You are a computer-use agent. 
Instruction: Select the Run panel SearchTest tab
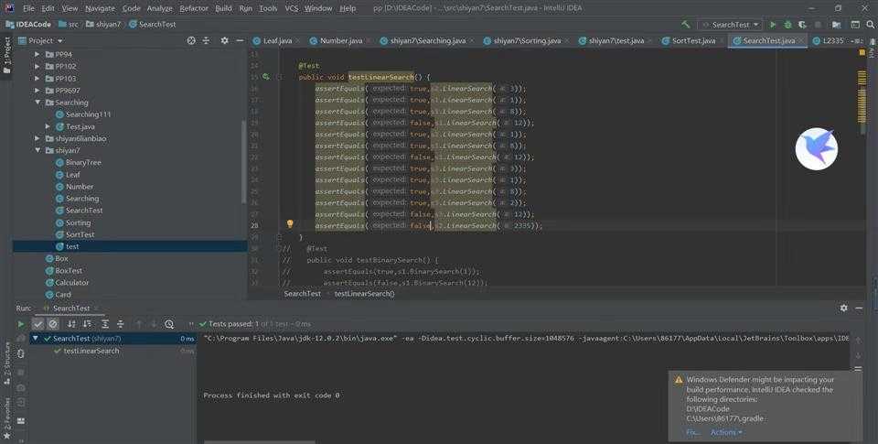point(70,308)
